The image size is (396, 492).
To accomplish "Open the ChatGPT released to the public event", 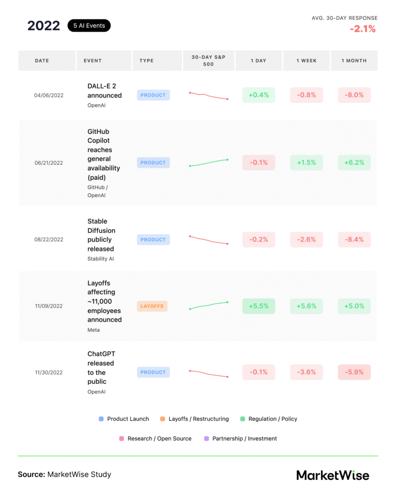I will [x=101, y=368].
